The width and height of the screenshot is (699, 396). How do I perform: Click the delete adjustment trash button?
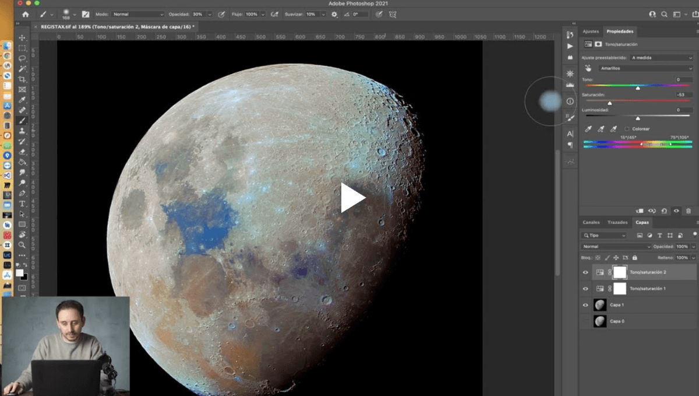(689, 211)
